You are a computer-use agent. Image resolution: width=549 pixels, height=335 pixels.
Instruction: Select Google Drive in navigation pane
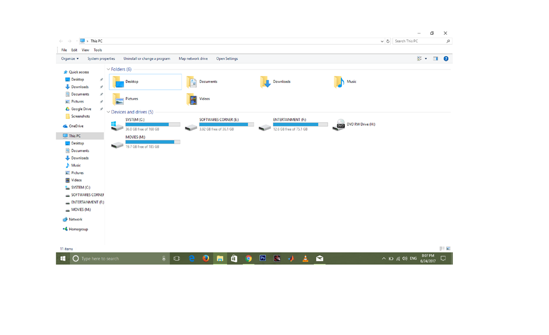click(x=81, y=109)
